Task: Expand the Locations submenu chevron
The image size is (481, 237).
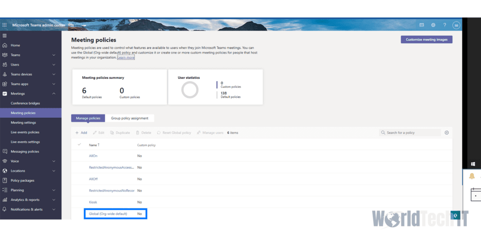Action: [x=54, y=171]
